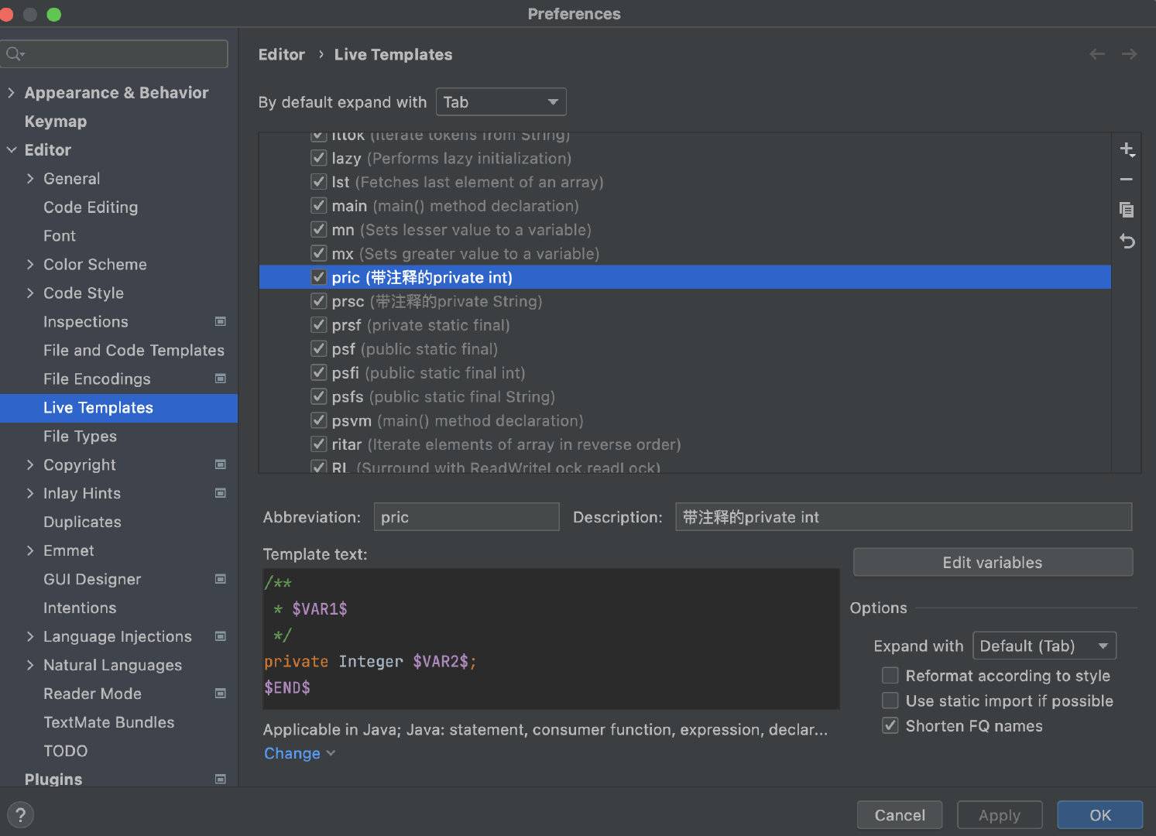Toggle the prsc template checkbox
The image size is (1156, 836).
pyautogui.click(x=318, y=301)
